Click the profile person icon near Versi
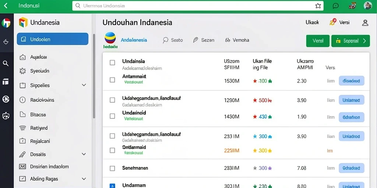 pyautogui.click(x=365, y=23)
